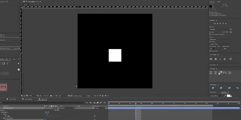
Task: Click Overlord pull shapes down icon
Action: pyautogui.click(x=215, y=73)
